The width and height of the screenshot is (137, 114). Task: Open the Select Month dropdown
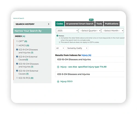[x=113, y=30]
